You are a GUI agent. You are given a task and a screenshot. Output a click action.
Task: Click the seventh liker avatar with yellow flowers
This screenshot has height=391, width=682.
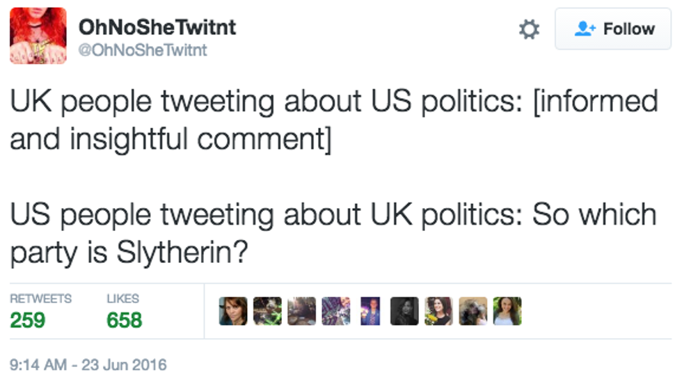(438, 311)
